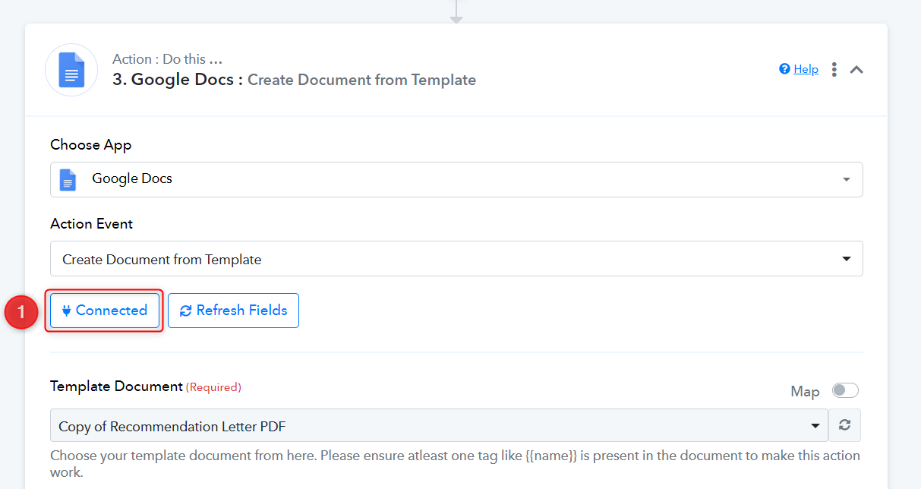Click the red numbered step 1 marker

click(22, 311)
